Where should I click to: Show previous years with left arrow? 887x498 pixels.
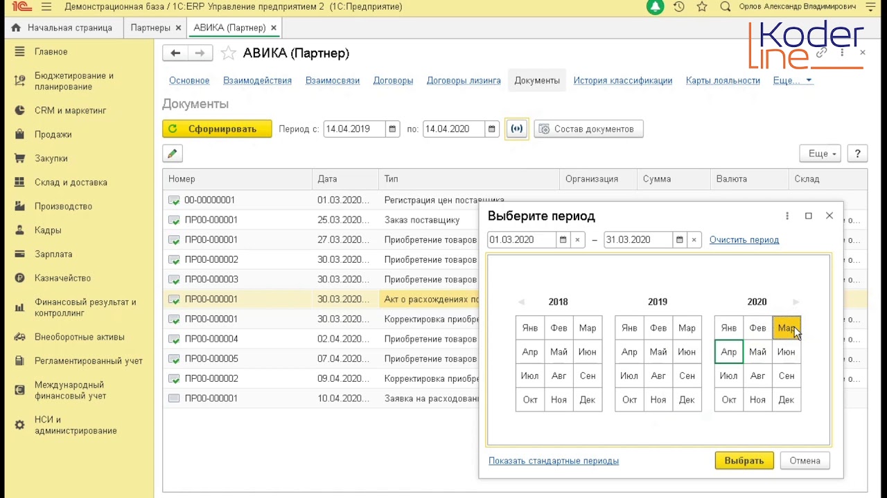point(522,302)
